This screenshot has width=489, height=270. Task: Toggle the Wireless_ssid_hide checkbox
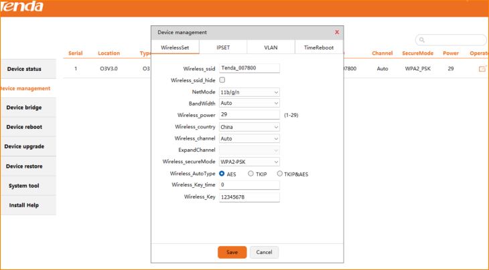(222, 80)
